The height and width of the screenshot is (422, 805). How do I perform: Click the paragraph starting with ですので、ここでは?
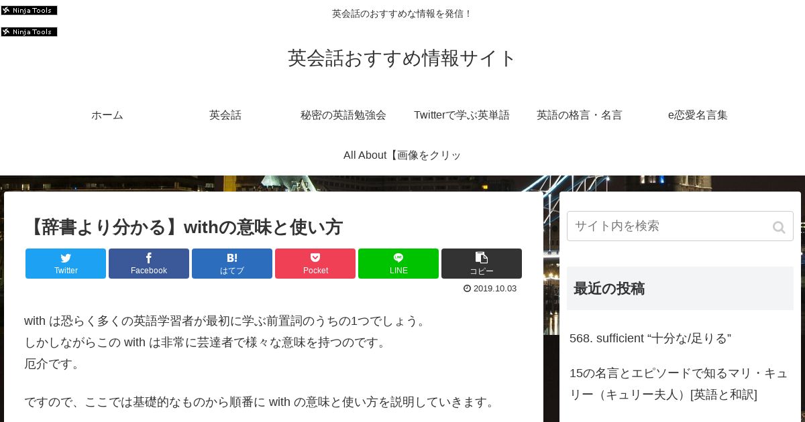click(262, 402)
